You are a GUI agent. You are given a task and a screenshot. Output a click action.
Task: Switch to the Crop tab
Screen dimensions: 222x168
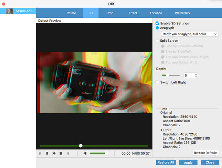(x=110, y=13)
